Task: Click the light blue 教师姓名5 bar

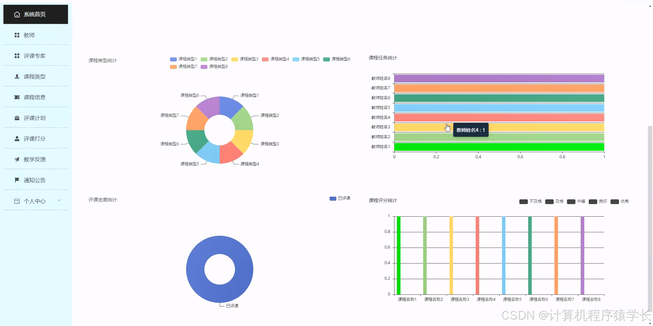Action: click(499, 108)
